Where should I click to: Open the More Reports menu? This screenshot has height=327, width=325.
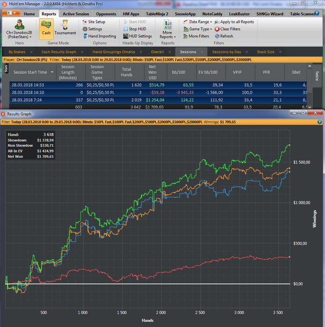point(168,29)
